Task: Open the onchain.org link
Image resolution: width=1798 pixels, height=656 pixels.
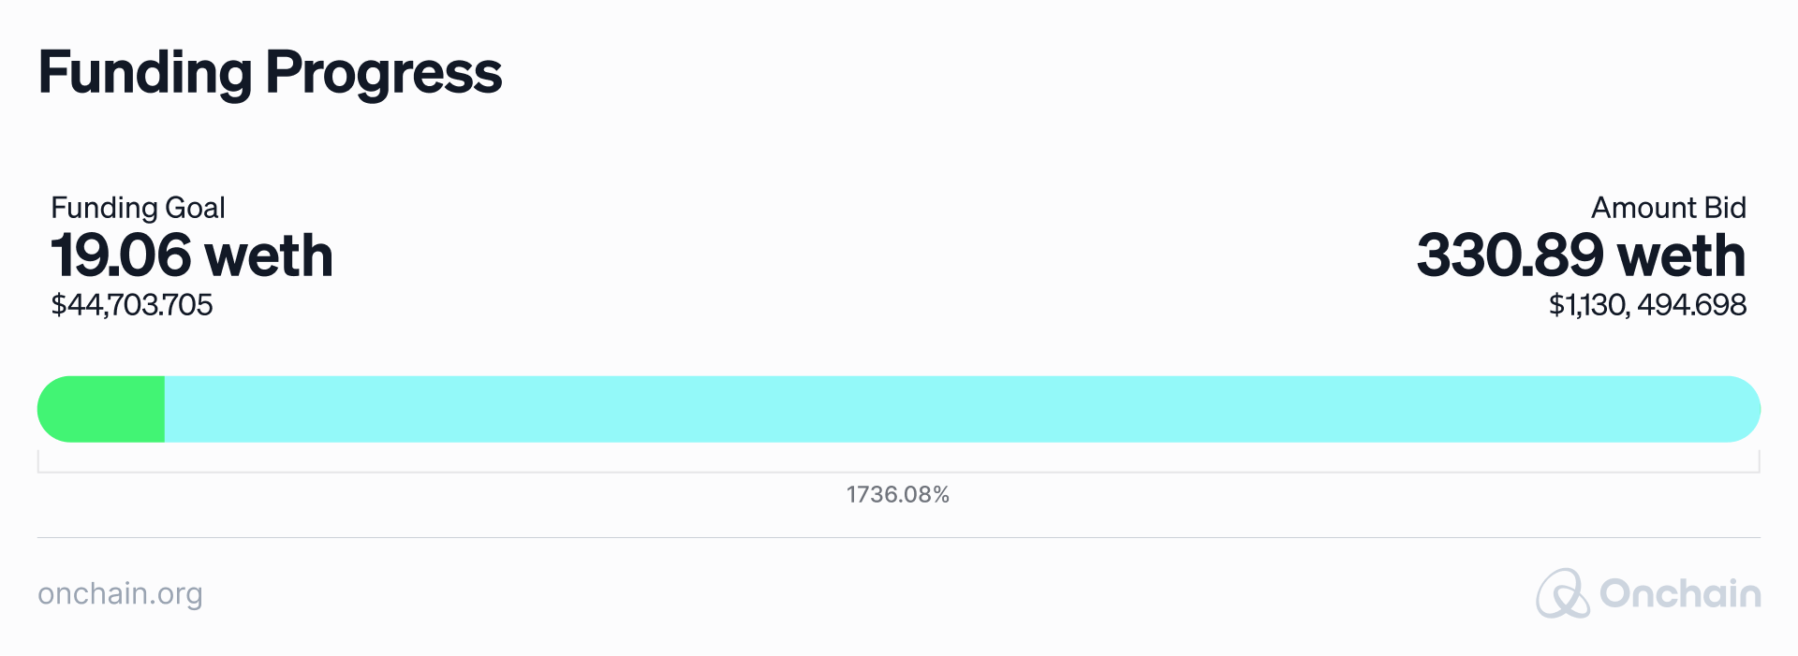Action: (x=120, y=593)
